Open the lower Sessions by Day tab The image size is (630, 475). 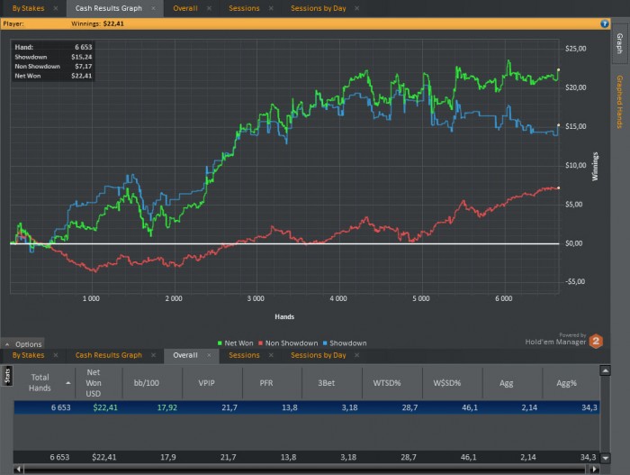pyautogui.click(x=318, y=355)
